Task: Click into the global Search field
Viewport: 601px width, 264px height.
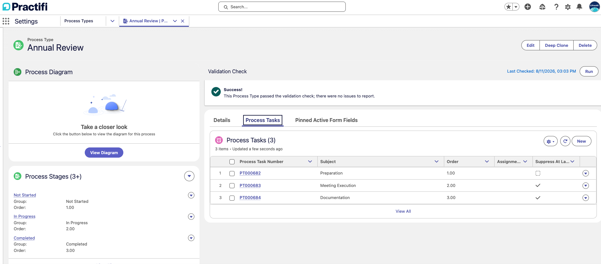Action: [282, 7]
